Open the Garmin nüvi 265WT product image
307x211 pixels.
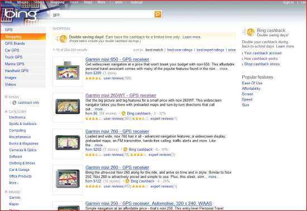68,107
